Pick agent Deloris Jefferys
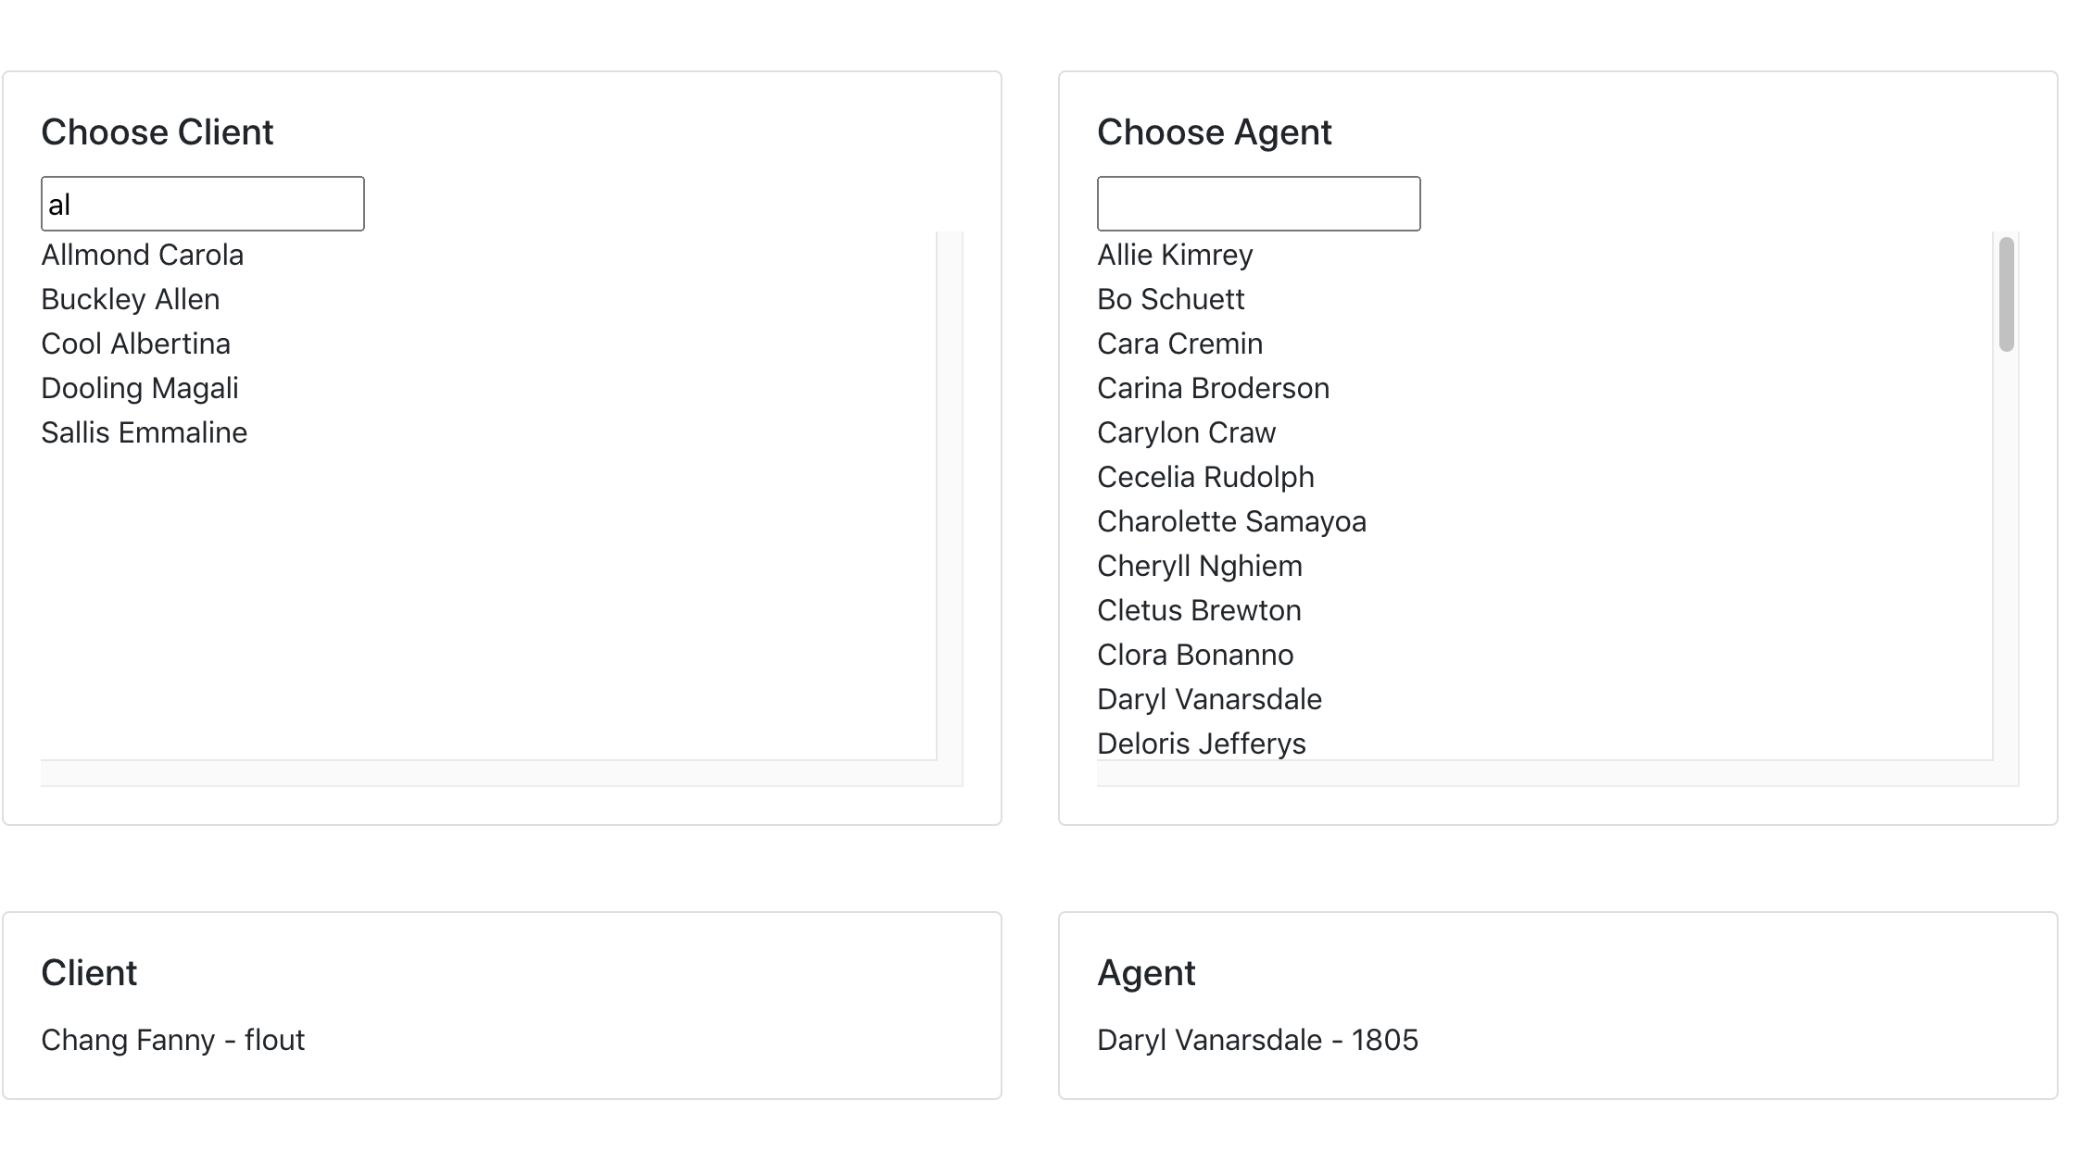 [1202, 744]
